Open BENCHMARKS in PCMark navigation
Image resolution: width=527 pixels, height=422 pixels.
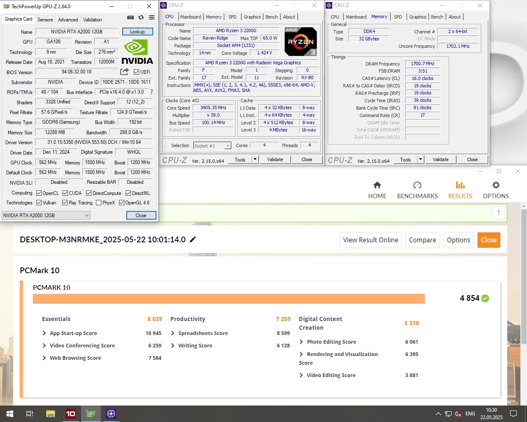tap(417, 190)
